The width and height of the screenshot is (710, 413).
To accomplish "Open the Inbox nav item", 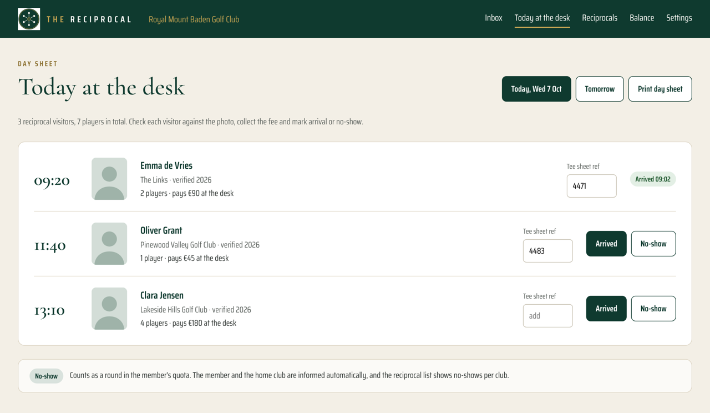I will click(494, 18).
